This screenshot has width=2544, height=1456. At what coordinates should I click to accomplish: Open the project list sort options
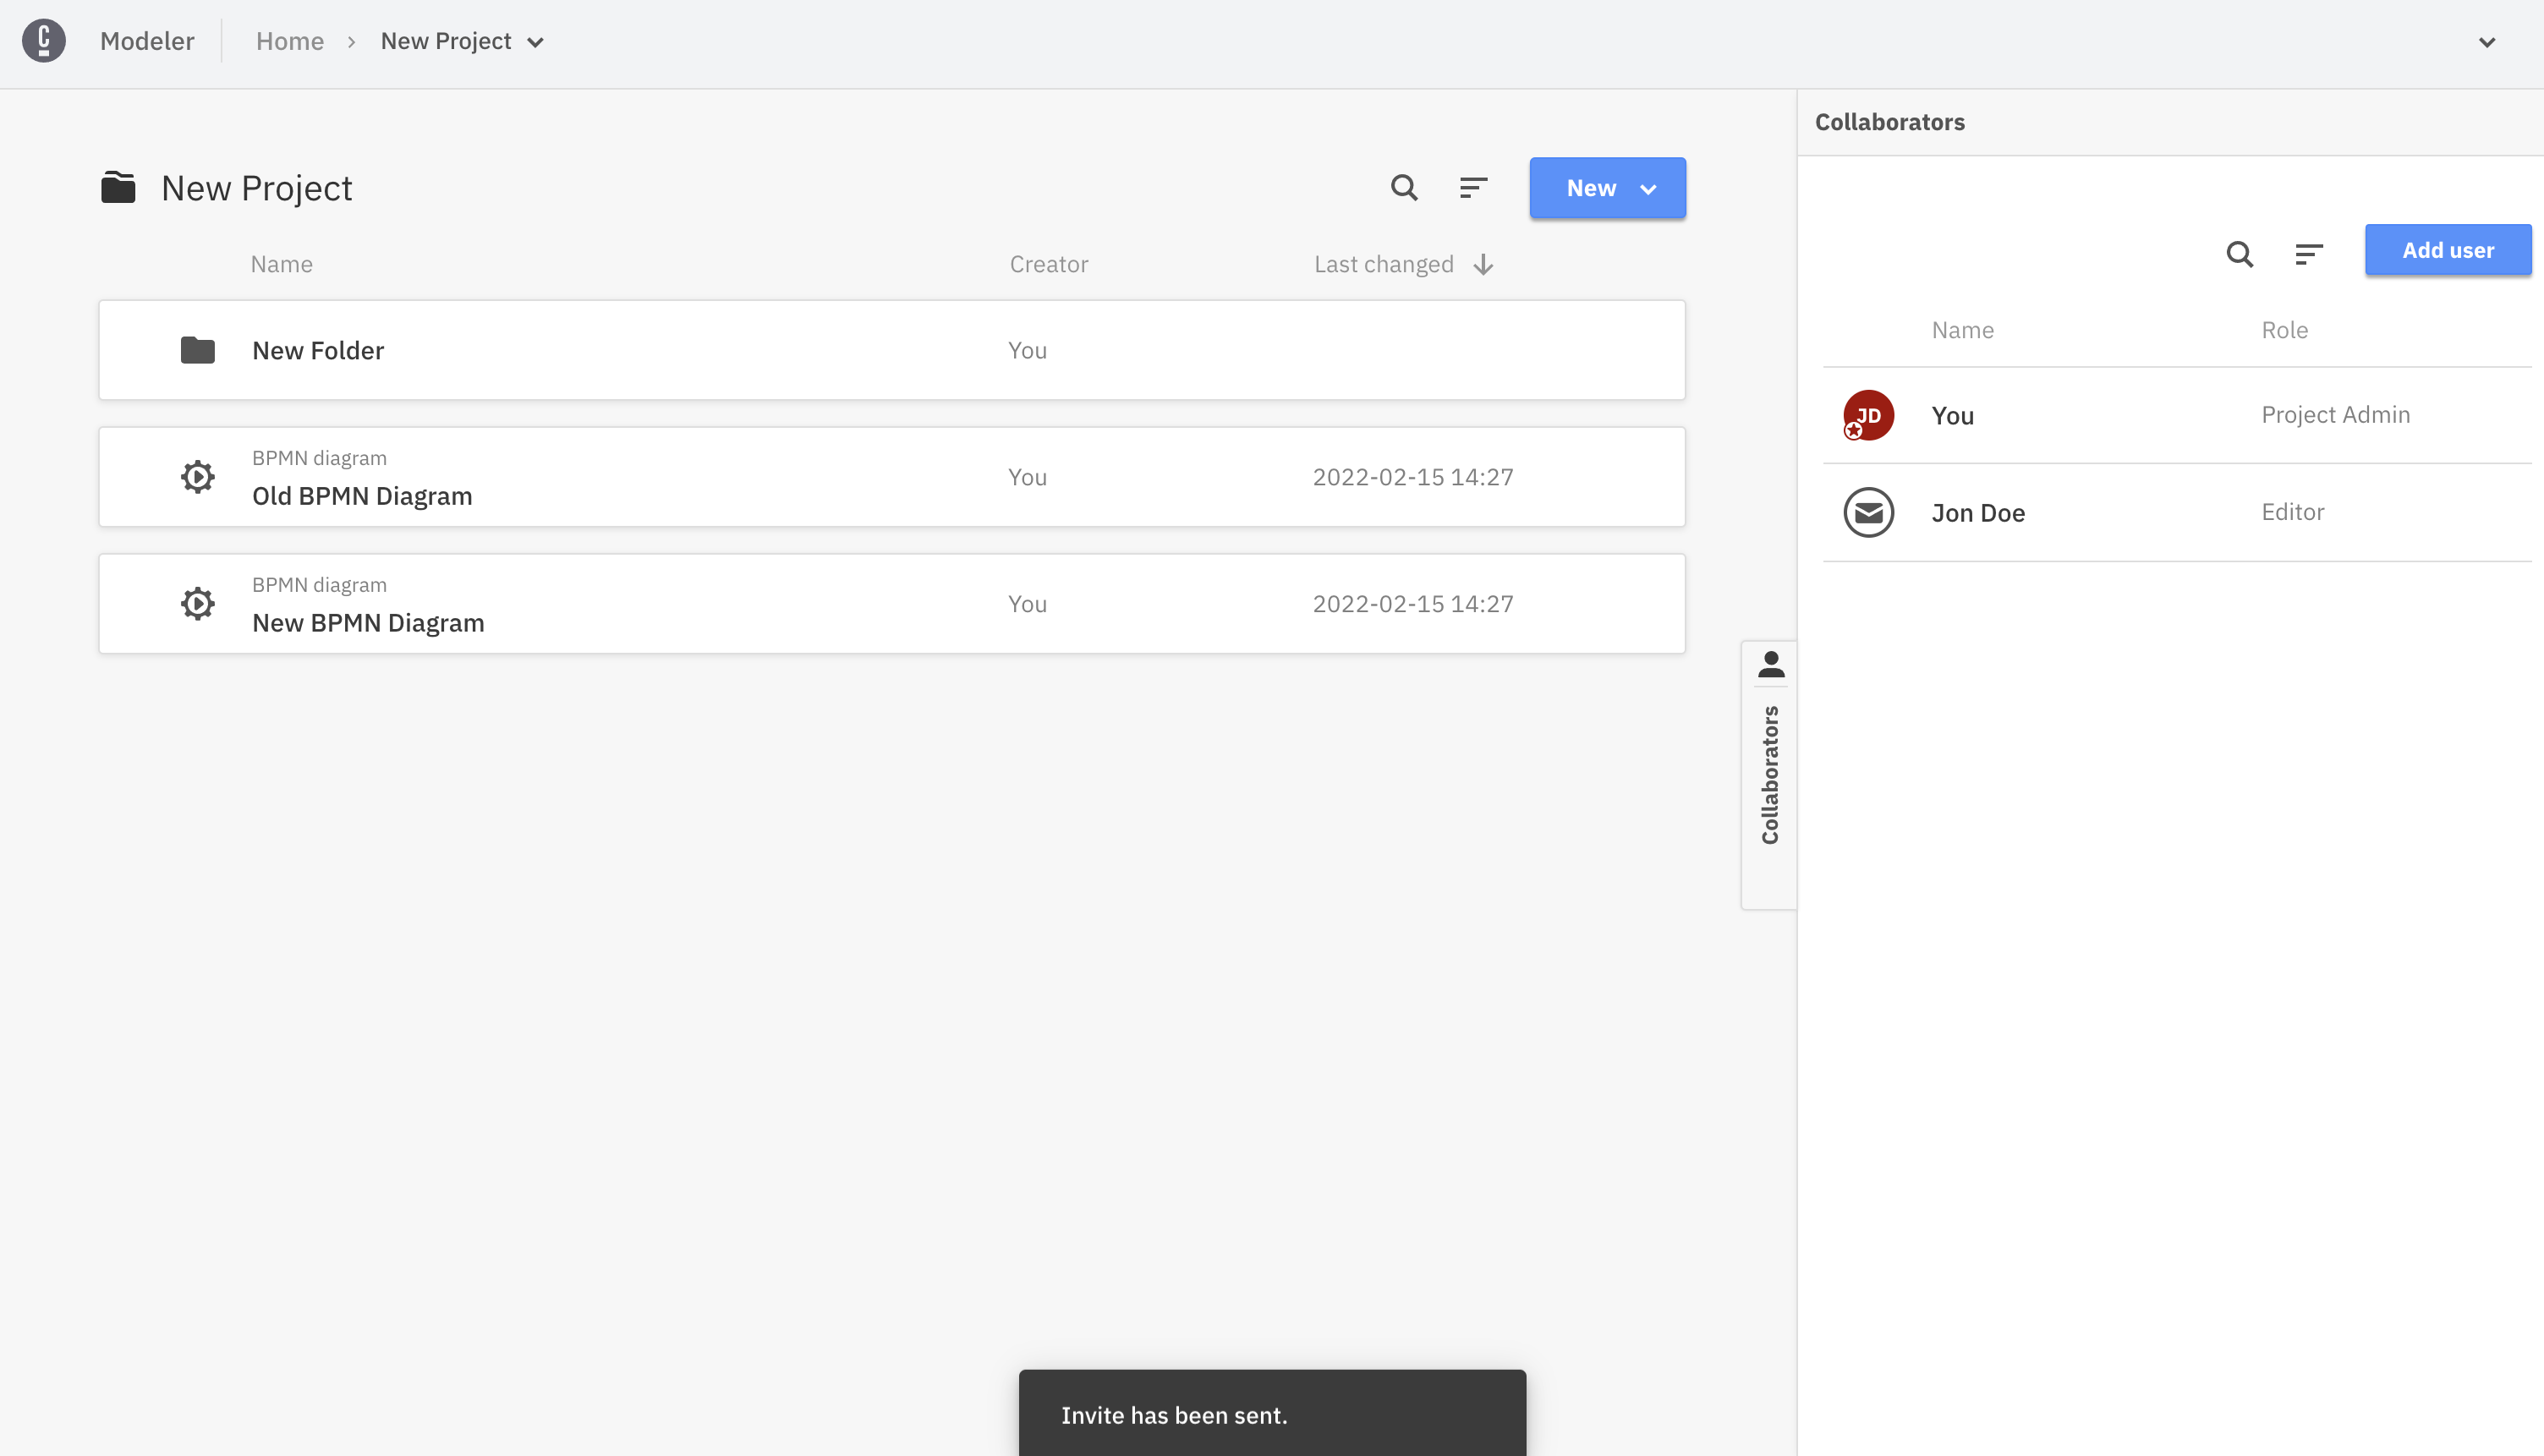pyautogui.click(x=1473, y=188)
